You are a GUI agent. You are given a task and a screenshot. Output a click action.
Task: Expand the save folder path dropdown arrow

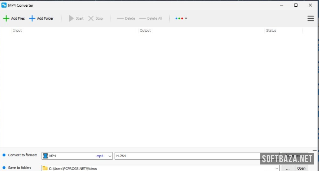coord(276,168)
